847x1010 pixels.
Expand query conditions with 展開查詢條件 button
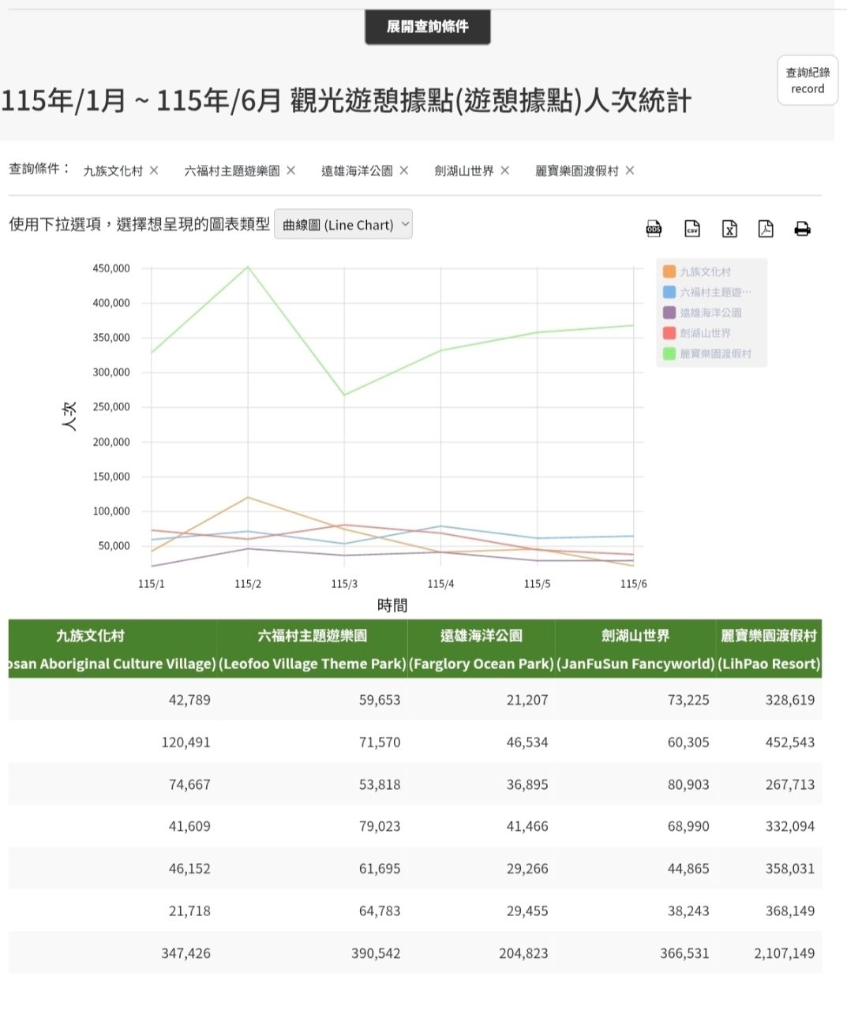427,27
